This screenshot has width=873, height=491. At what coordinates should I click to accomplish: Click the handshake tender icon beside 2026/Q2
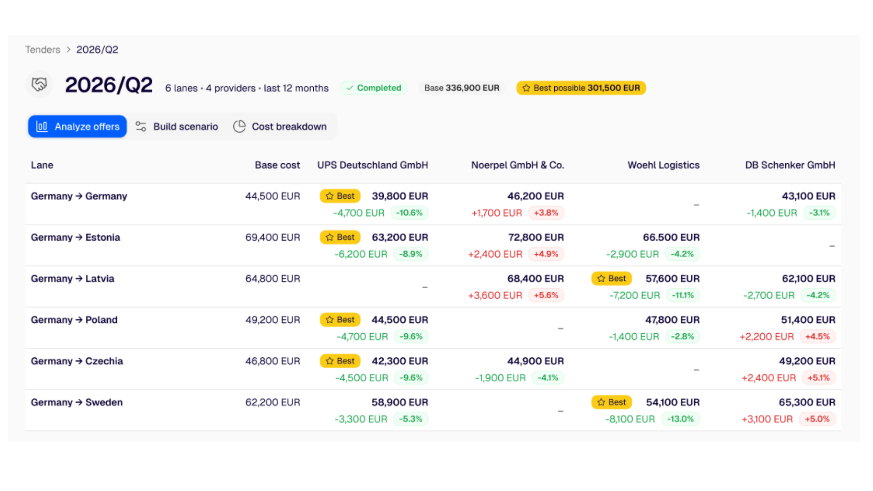[x=39, y=84]
